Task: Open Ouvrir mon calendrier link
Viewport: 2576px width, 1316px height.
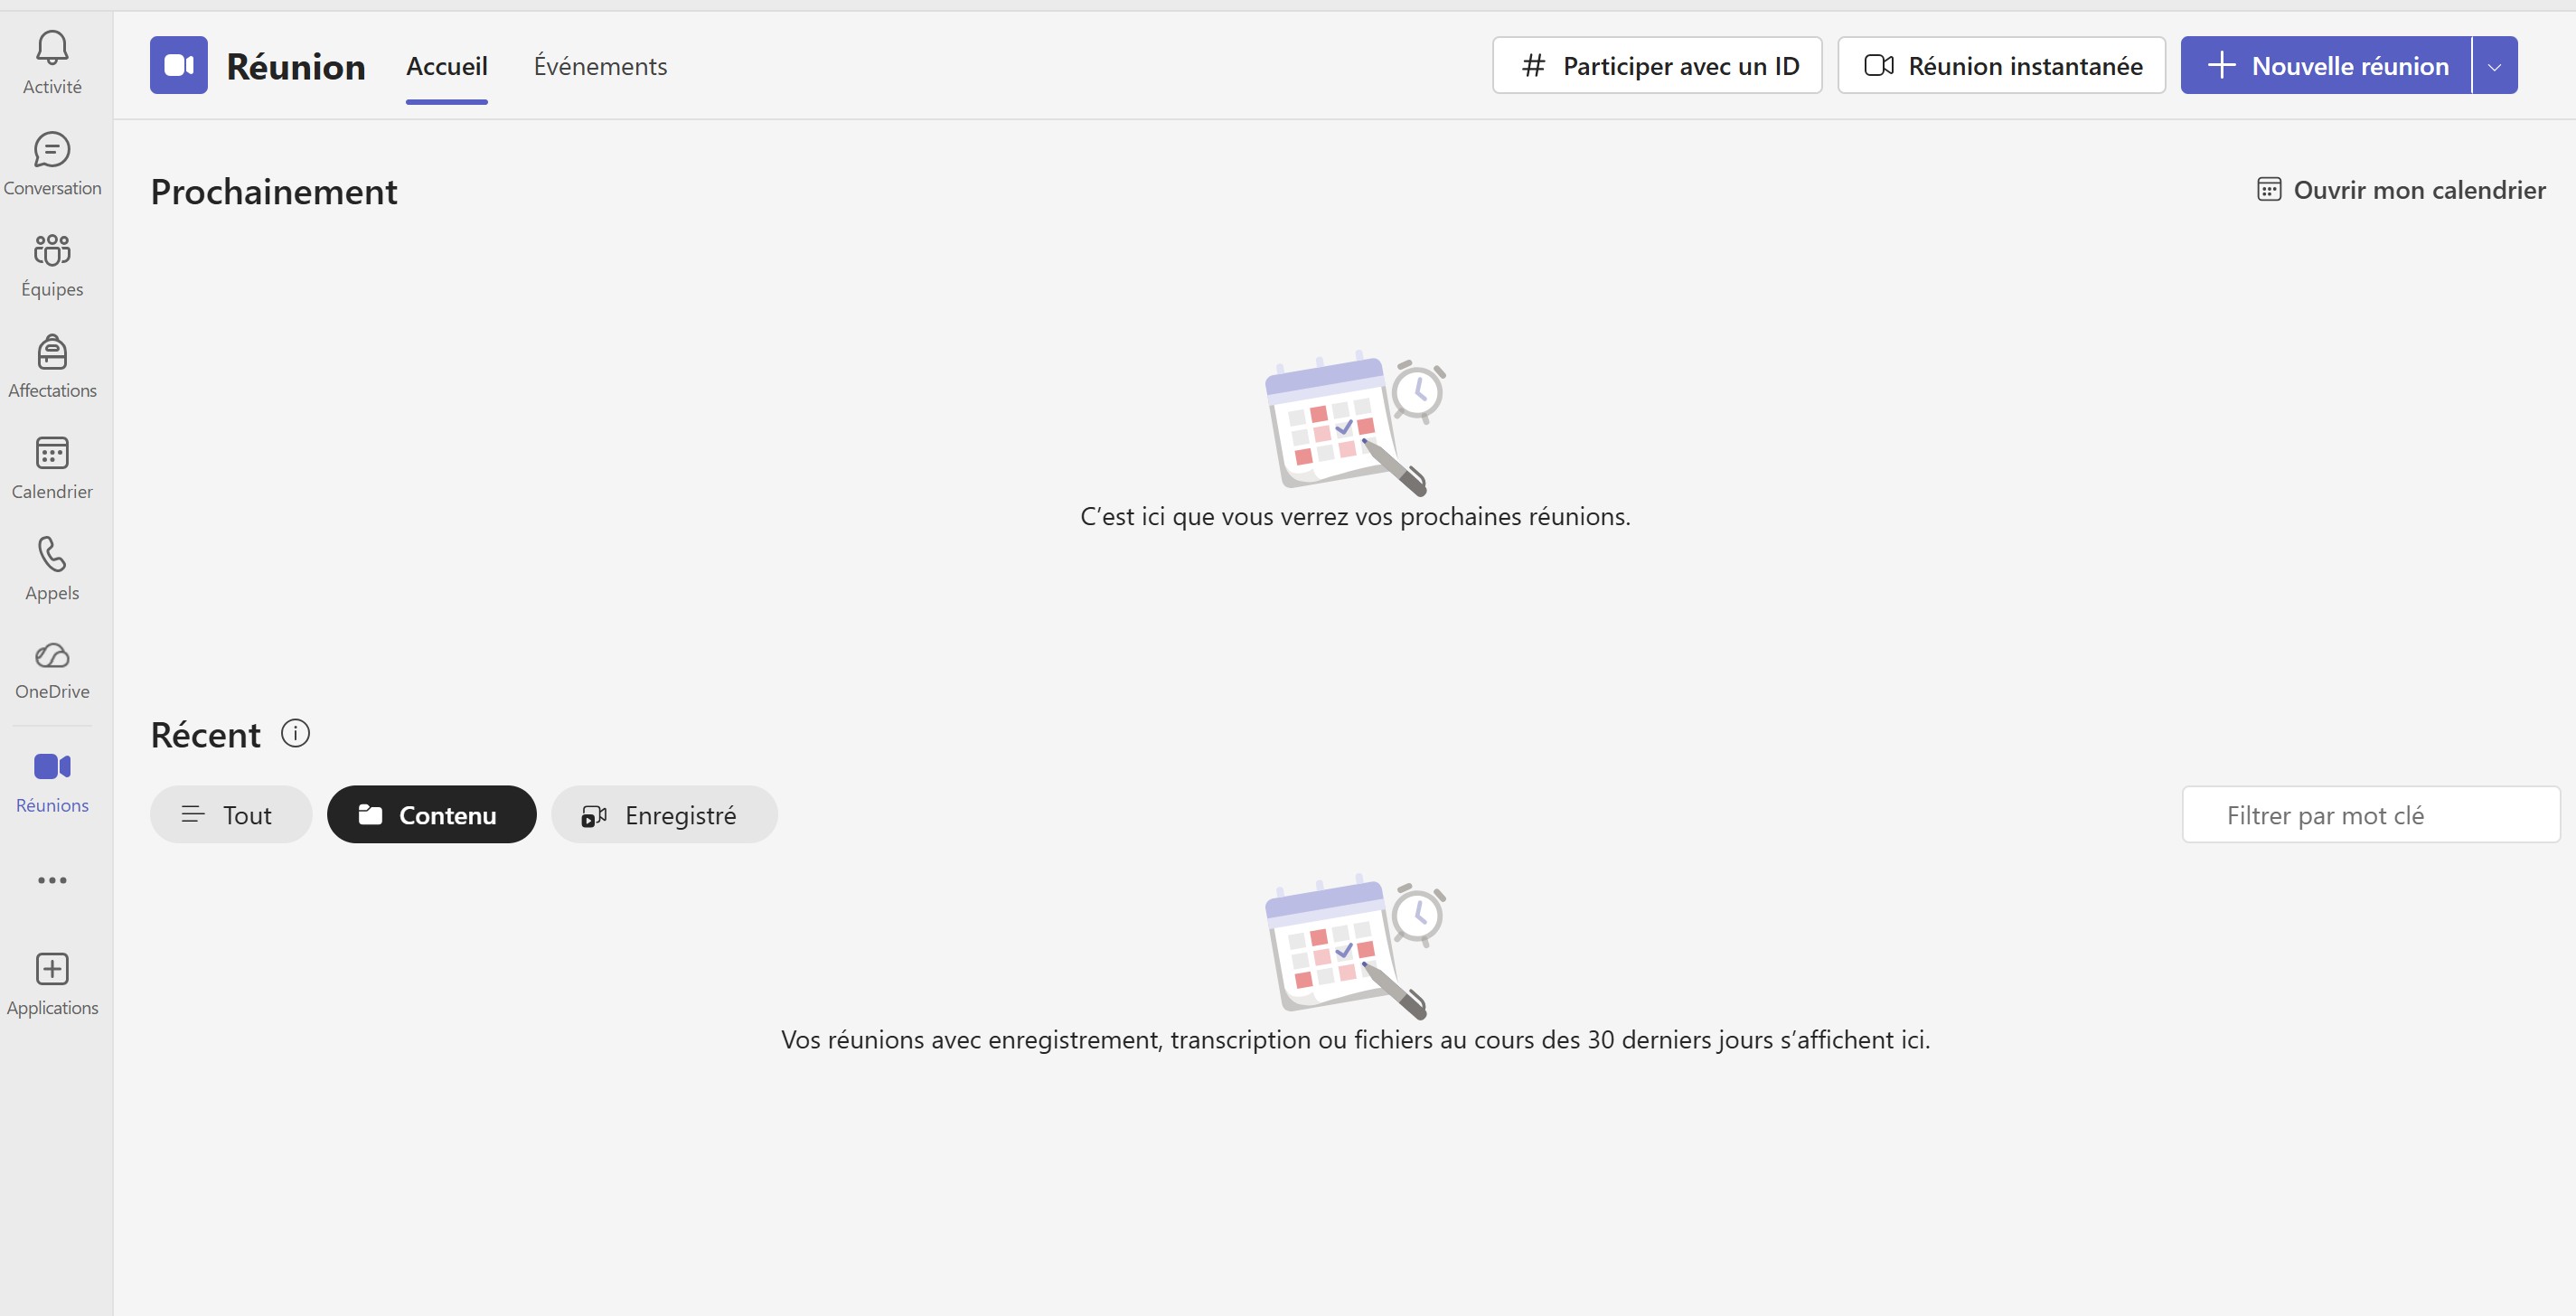Action: pos(2401,190)
